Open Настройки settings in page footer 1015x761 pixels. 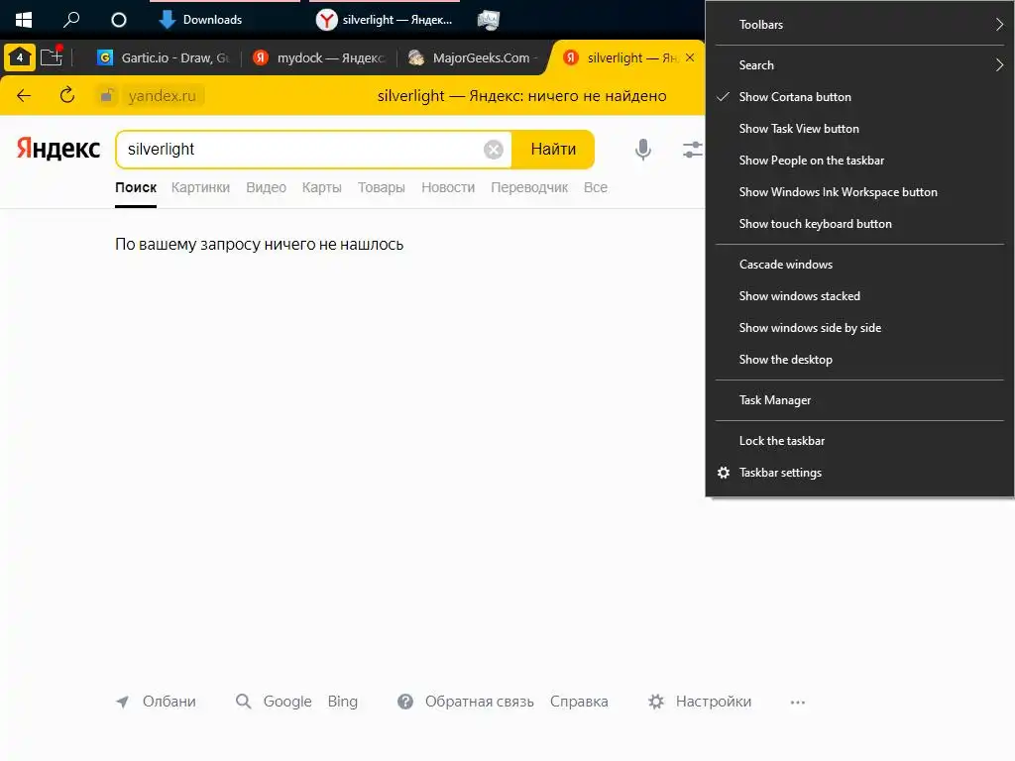tap(714, 702)
